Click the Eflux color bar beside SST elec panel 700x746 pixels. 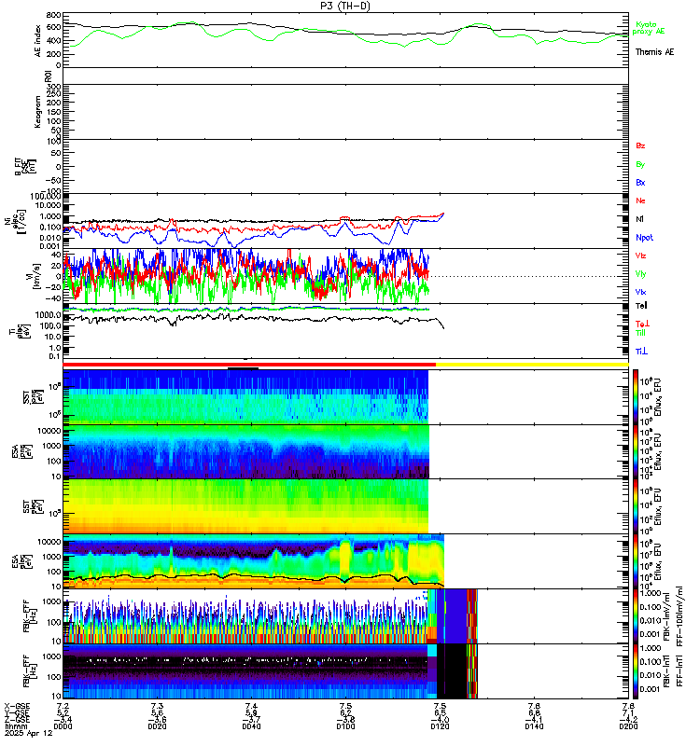point(636,506)
